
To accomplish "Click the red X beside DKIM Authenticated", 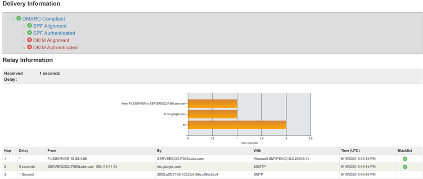I will [30, 47].
